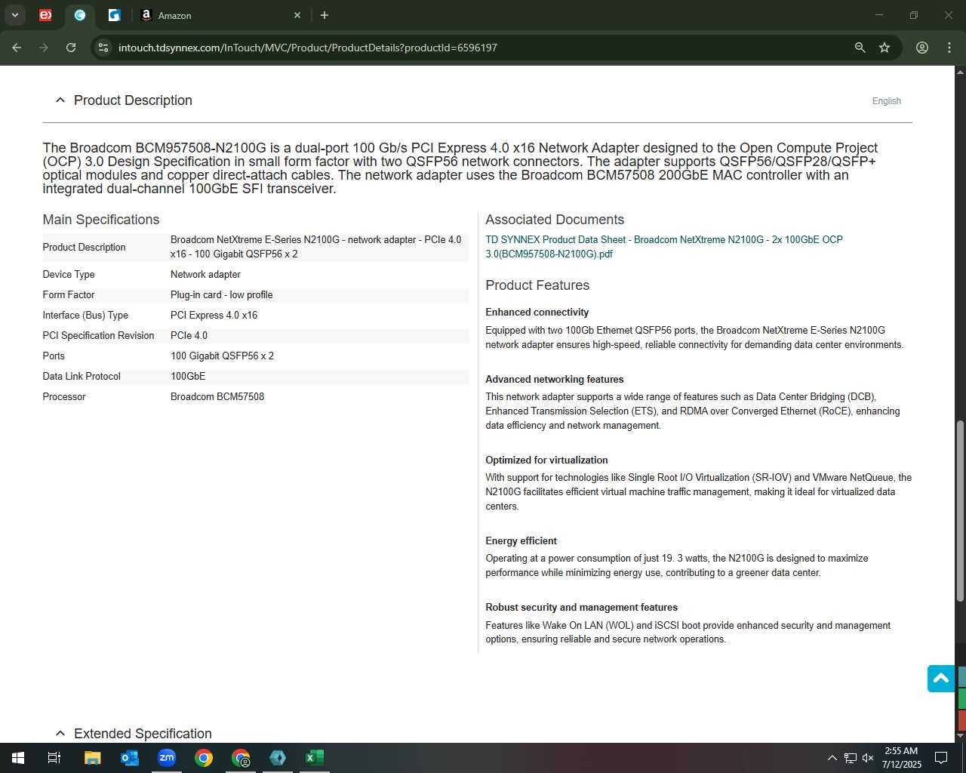Open the tab search dropdown arrow
Viewport: 966px width, 773px height.
coord(14,15)
